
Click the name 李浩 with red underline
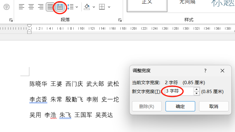pyautogui.click(x=50, y=115)
